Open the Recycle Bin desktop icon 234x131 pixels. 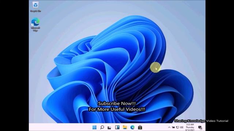coord(35,7)
